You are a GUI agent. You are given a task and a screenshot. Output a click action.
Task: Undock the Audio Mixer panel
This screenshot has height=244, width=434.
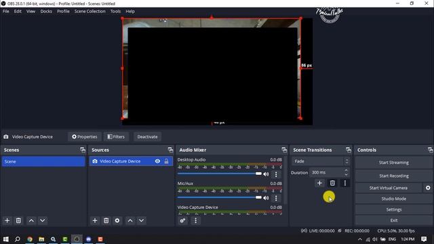pyautogui.click(x=284, y=150)
